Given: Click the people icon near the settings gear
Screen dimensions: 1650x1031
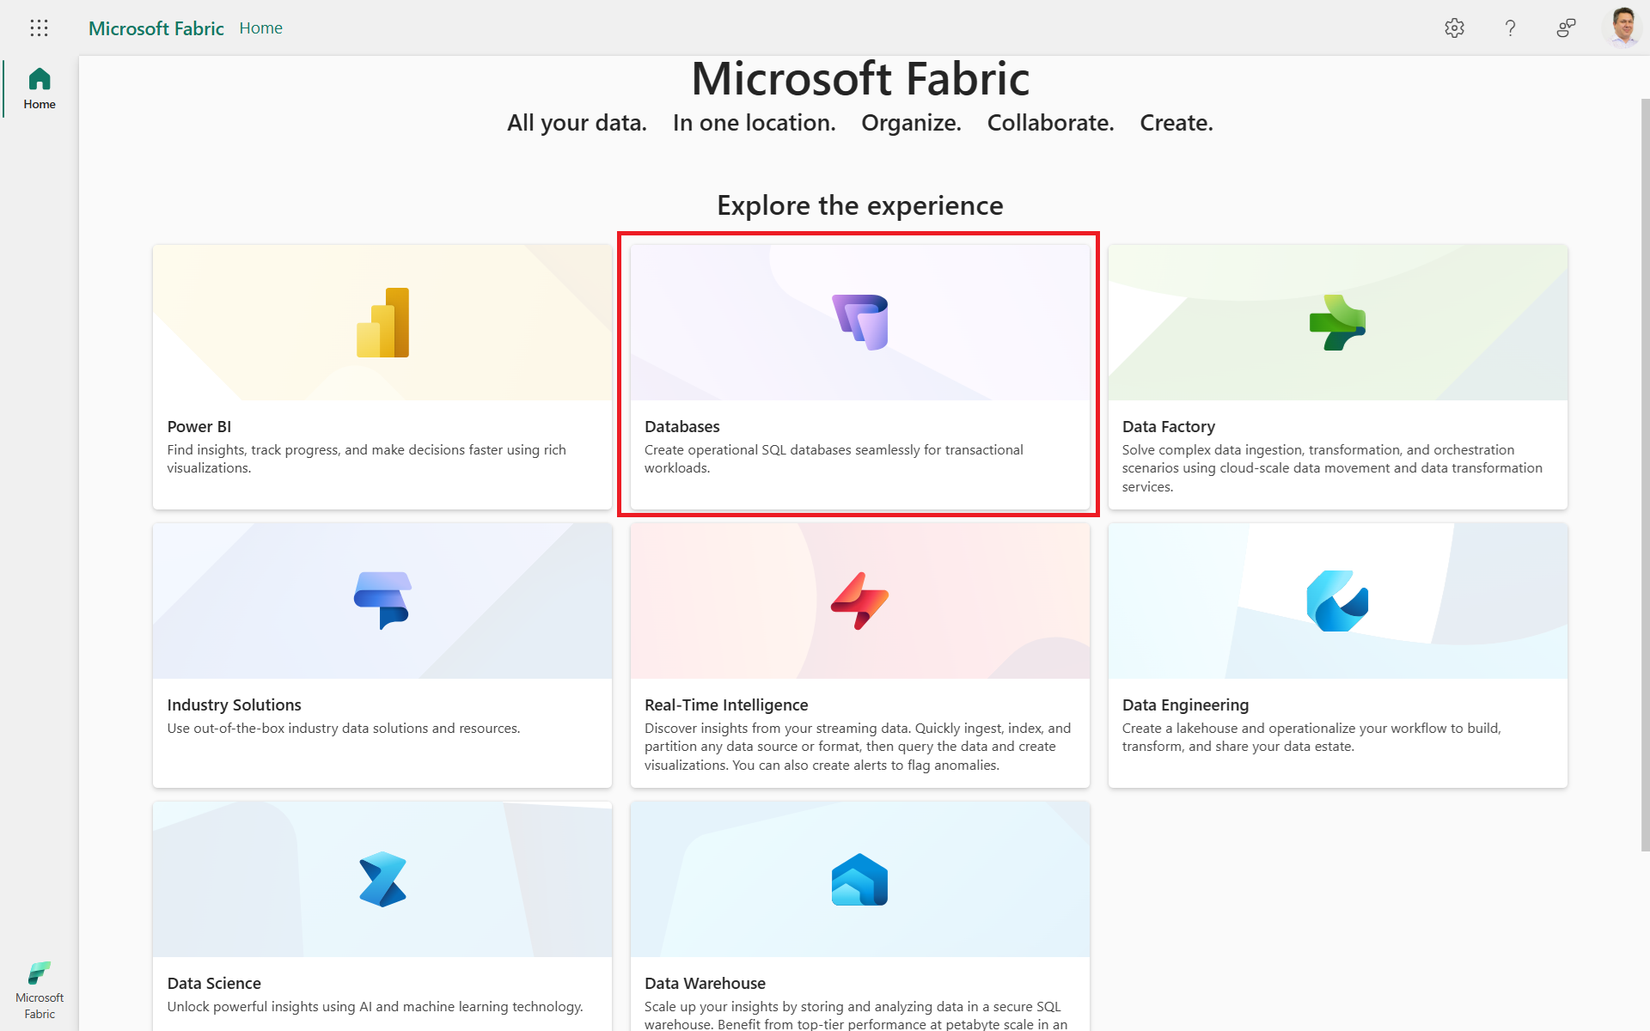Looking at the screenshot, I should click(1566, 27).
